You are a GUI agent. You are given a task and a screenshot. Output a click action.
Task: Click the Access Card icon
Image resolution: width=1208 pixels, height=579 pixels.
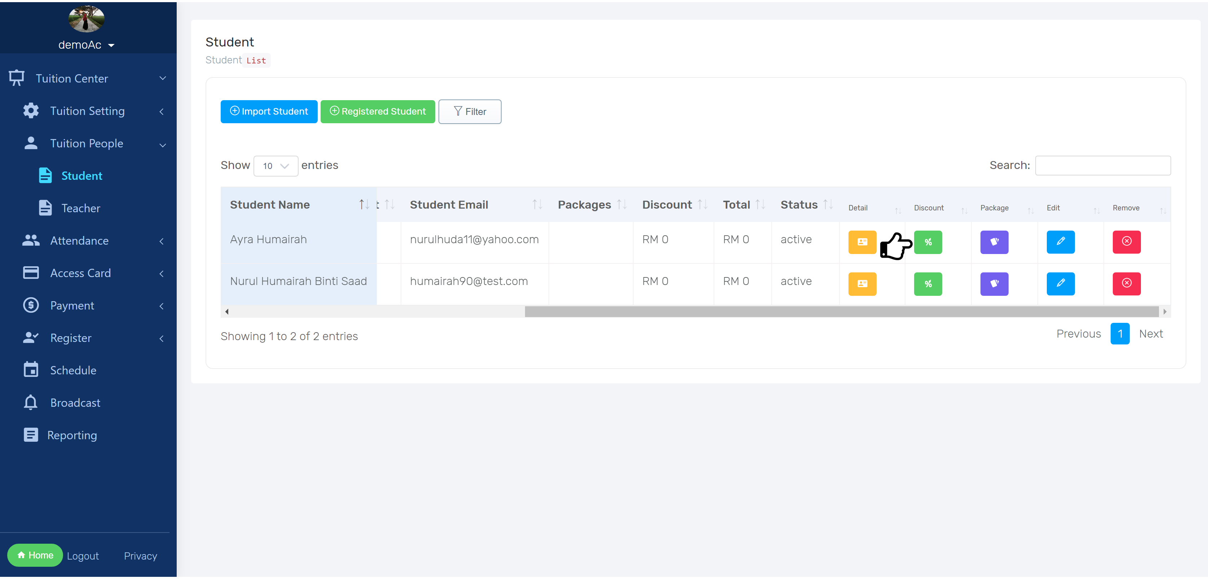click(31, 273)
